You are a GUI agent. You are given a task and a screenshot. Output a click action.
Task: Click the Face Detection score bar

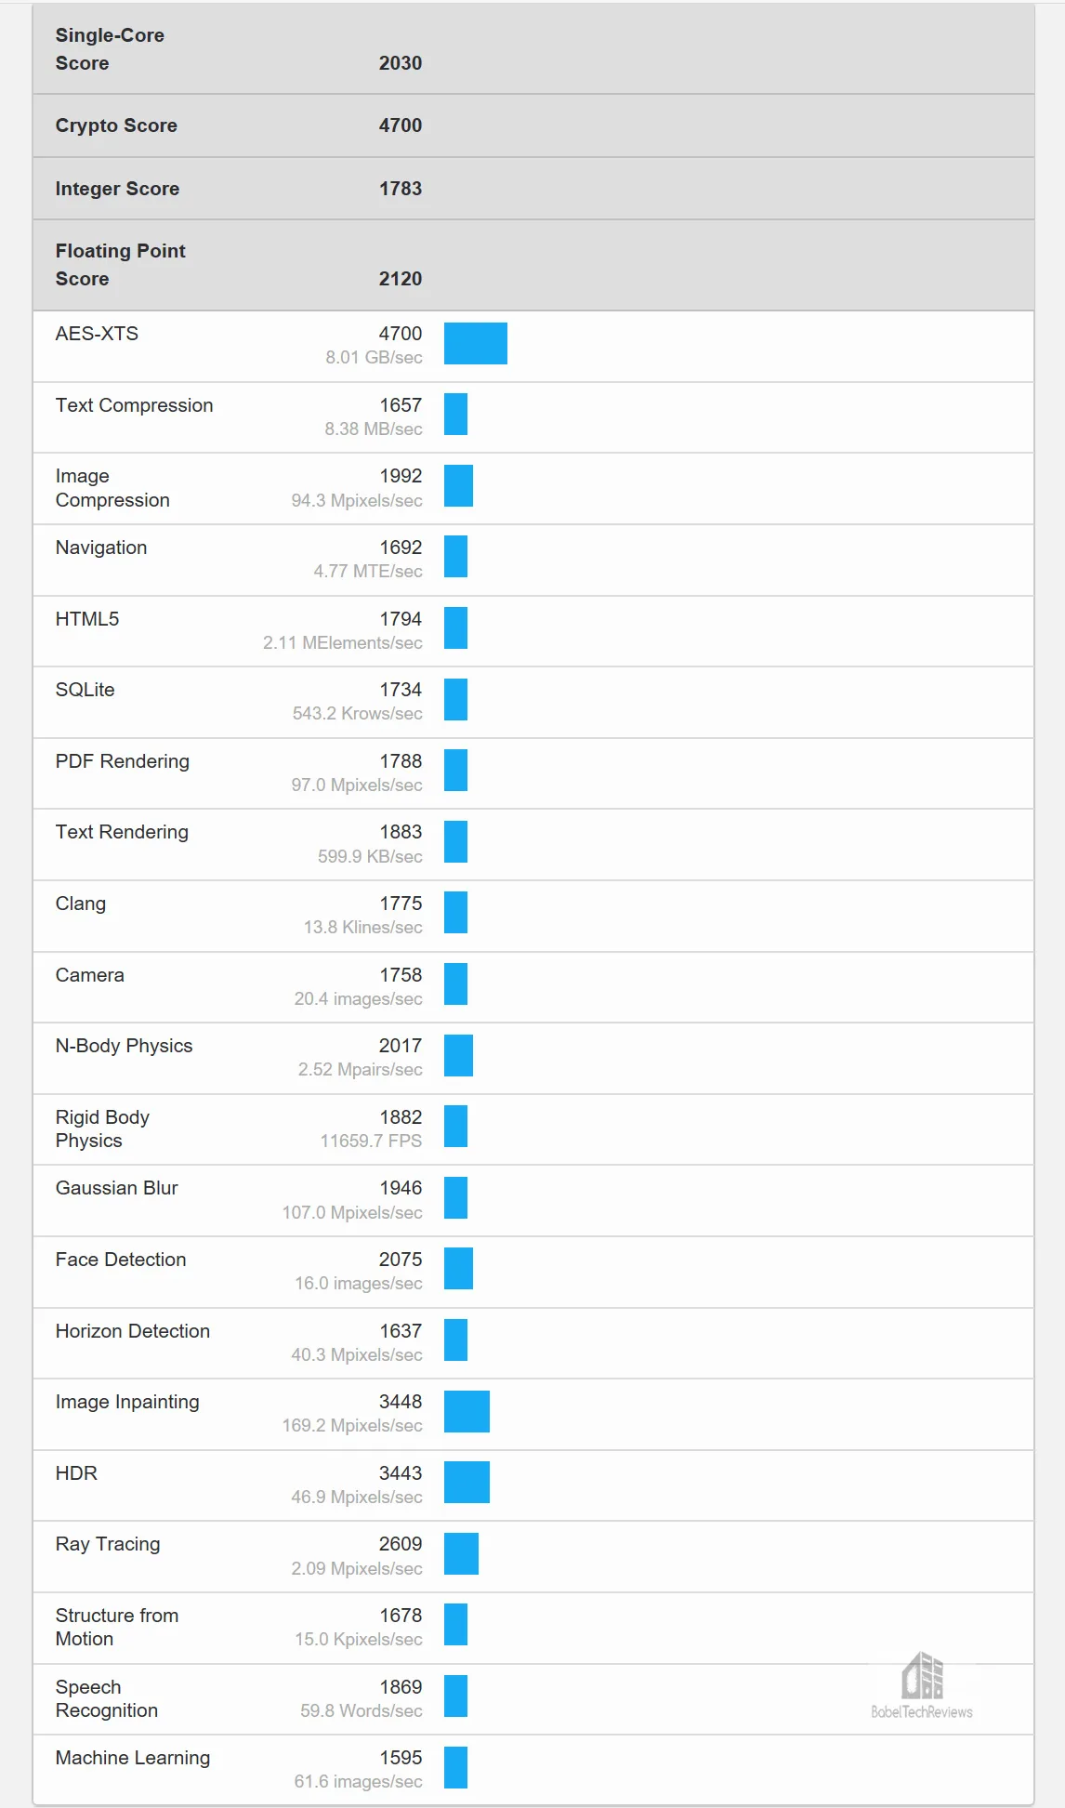point(458,1268)
